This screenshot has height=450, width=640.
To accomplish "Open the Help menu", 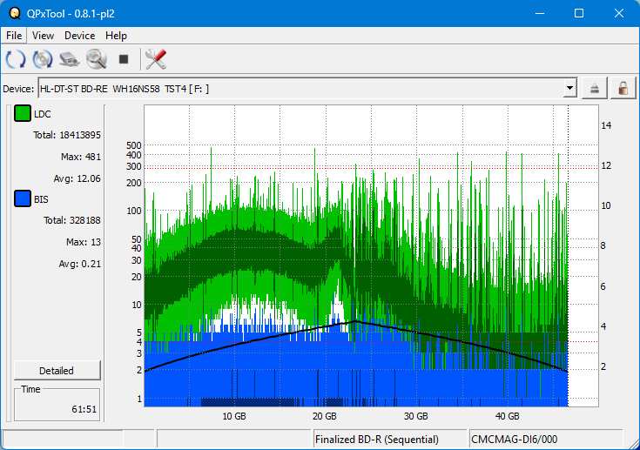I will point(116,36).
